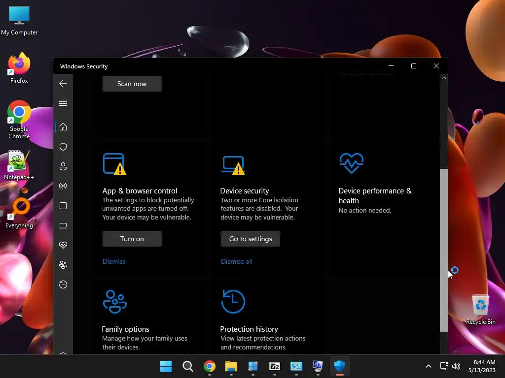Screen dimensions: 505x378
Task: Open File Explorer from the taskbar
Action: coord(231,366)
